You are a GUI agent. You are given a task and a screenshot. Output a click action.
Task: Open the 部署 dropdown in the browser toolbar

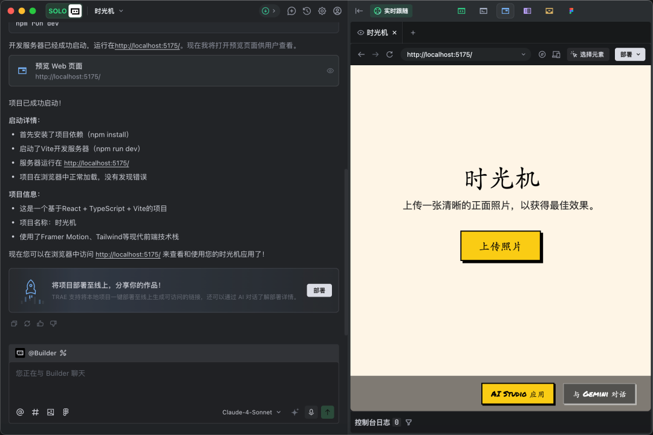[x=629, y=54]
